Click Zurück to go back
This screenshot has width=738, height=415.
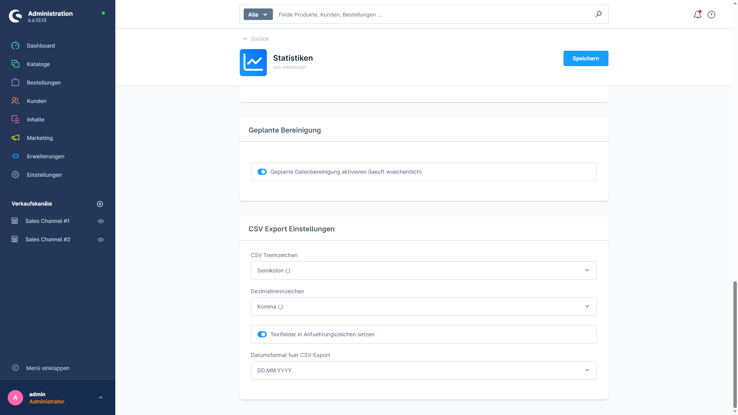255,39
